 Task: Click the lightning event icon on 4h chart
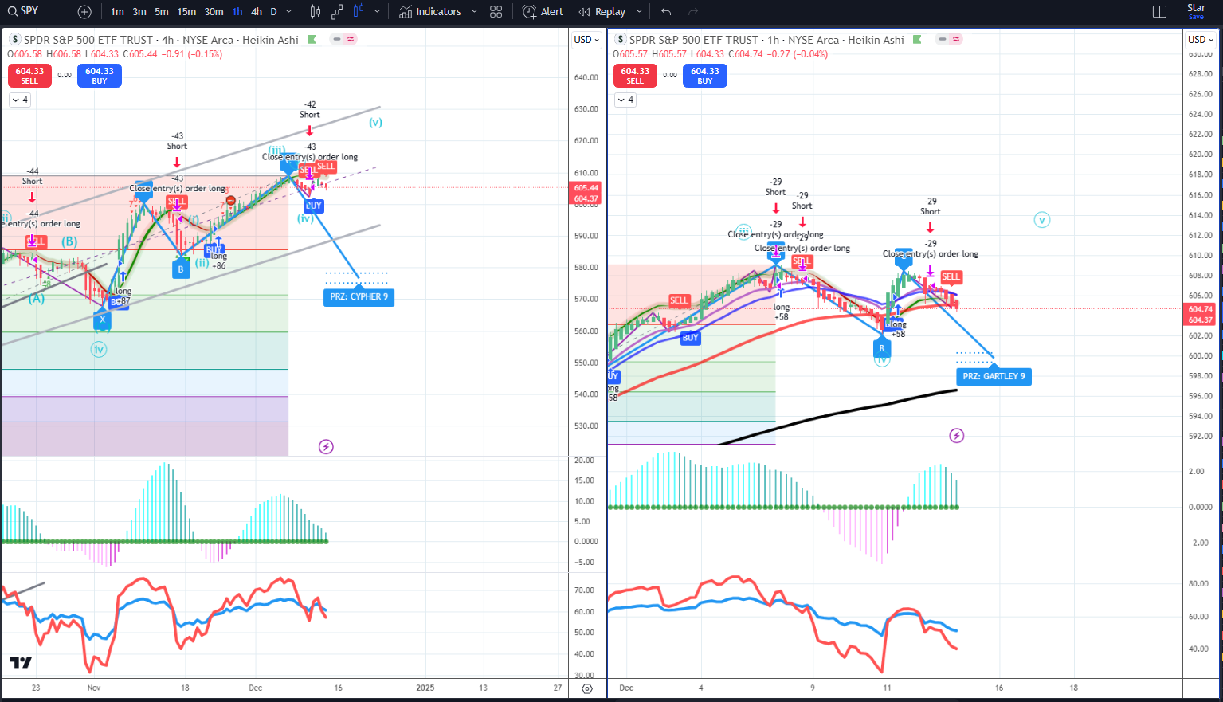326,446
